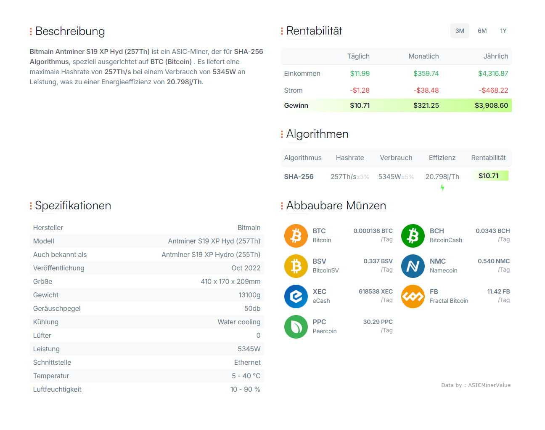Click the daily Strom cost -$1.28
545x430 pixels.
360,90
